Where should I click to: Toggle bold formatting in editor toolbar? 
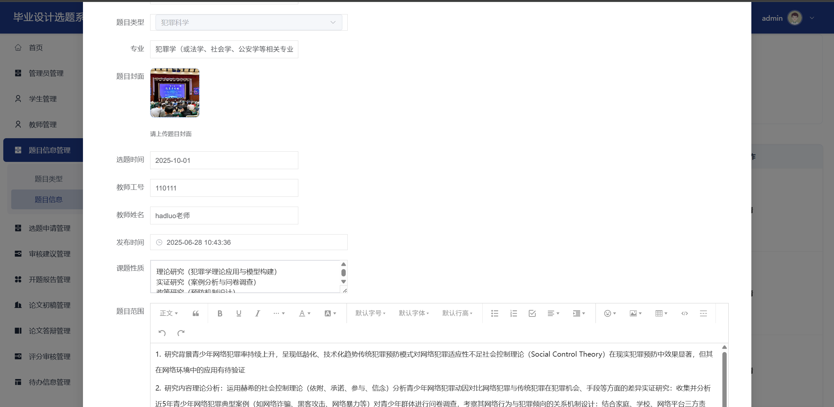(220, 313)
